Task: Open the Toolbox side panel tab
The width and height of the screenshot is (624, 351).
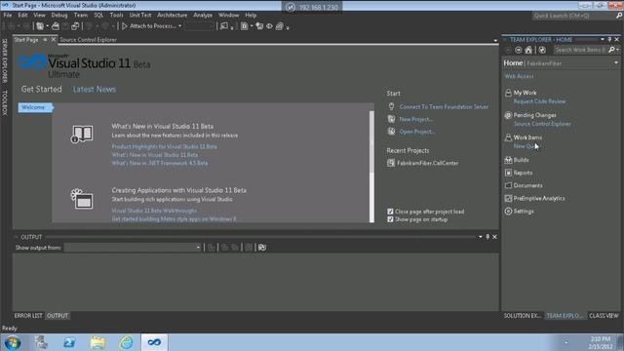Action: point(5,102)
